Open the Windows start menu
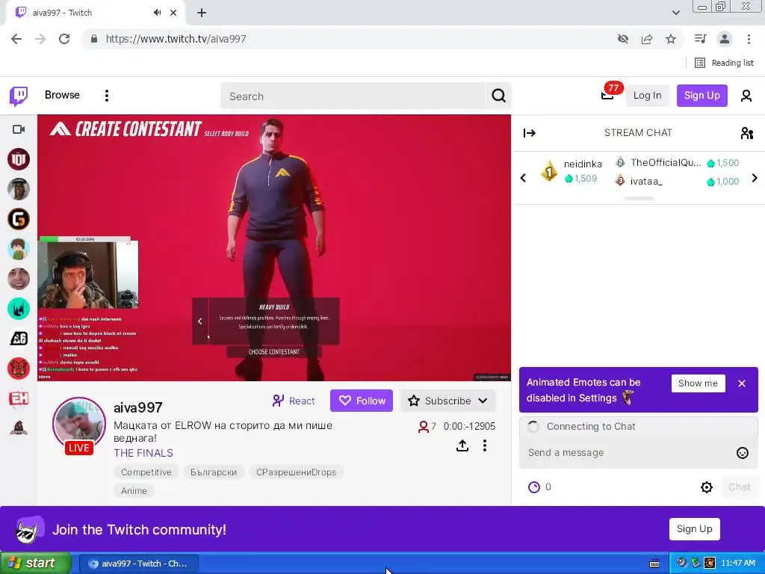Screen dimensions: 765x574 click(36, 564)
